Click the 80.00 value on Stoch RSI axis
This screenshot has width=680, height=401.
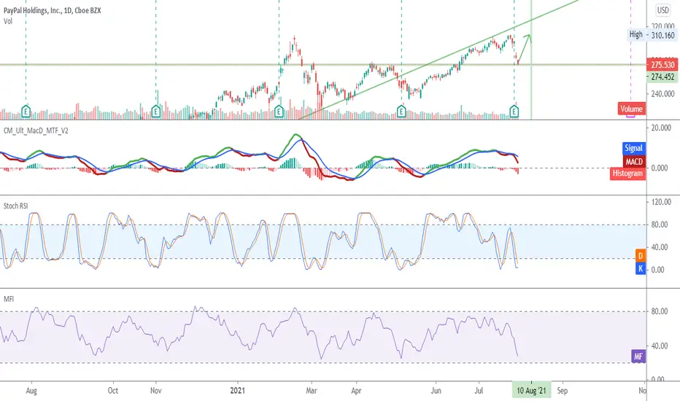pyautogui.click(x=659, y=225)
